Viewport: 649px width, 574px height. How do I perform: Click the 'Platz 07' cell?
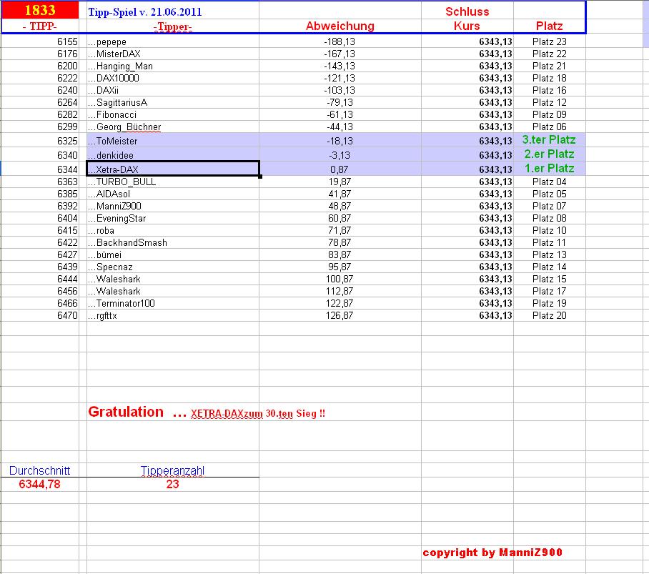549,206
